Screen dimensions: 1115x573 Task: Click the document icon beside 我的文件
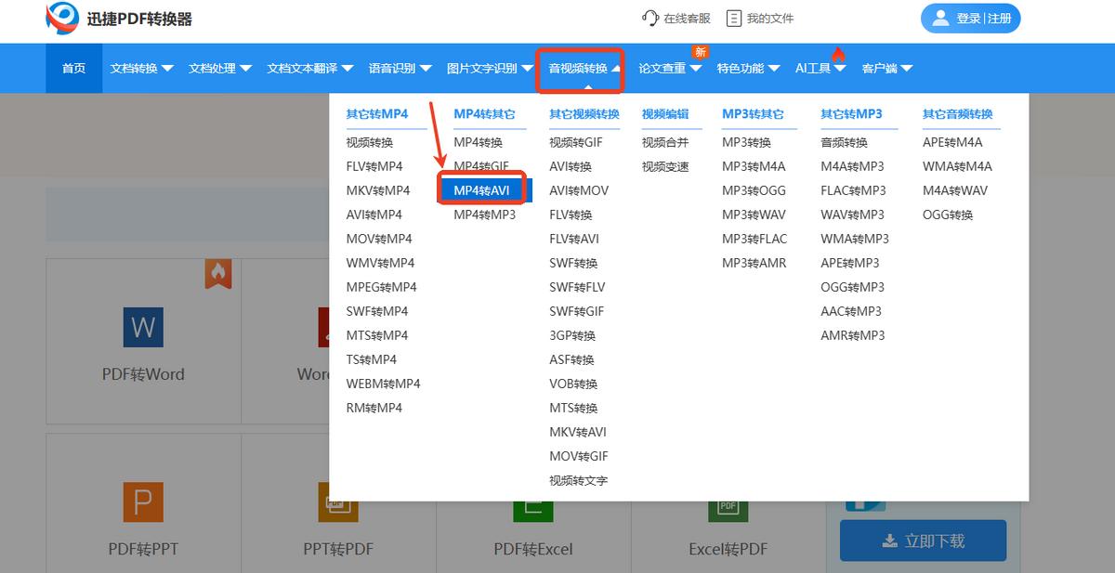(x=733, y=17)
